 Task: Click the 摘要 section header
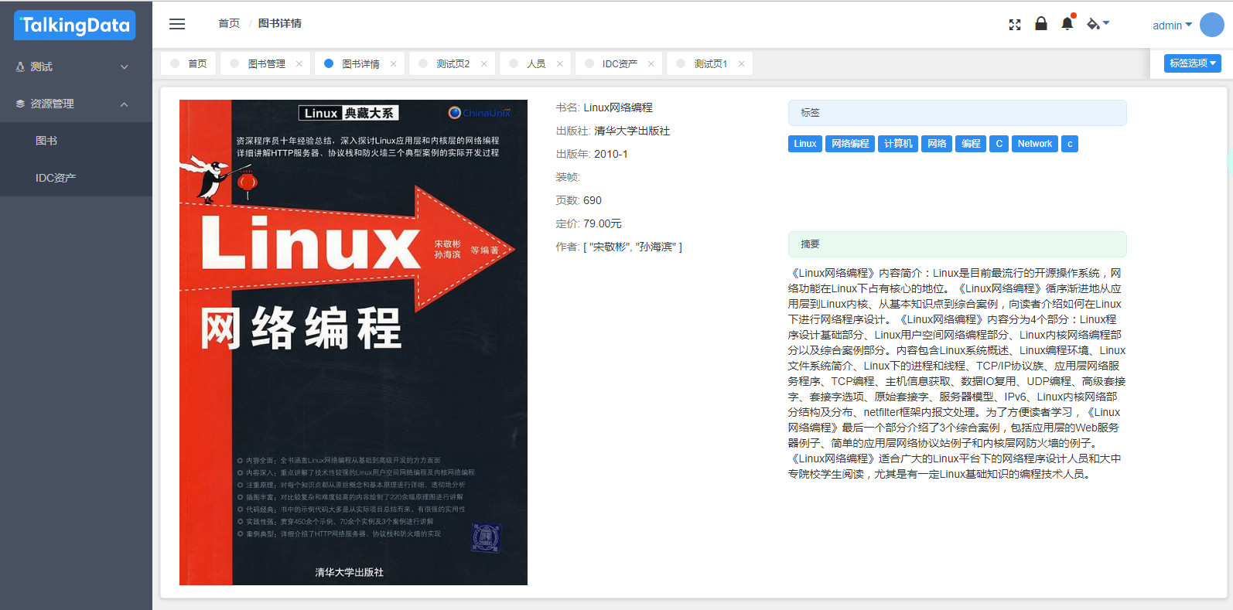tap(958, 244)
